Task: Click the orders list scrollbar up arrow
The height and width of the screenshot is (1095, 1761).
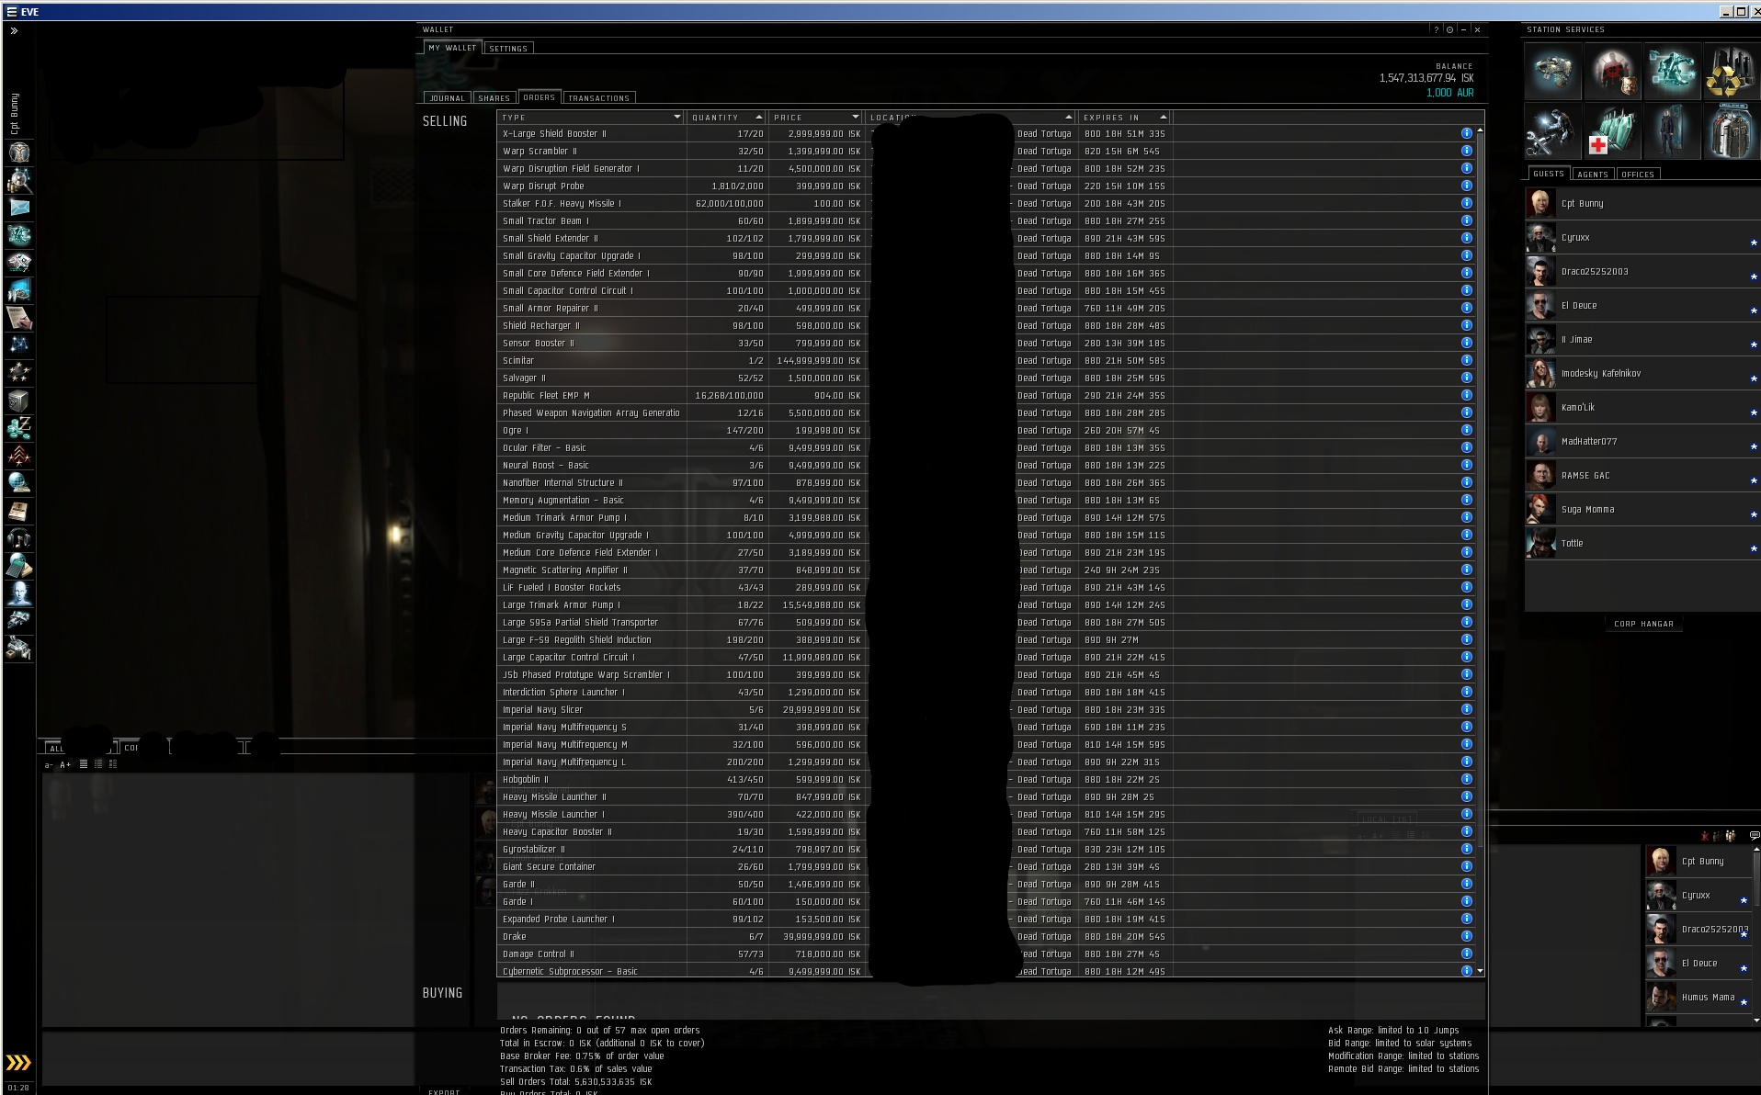Action: click(x=1479, y=131)
